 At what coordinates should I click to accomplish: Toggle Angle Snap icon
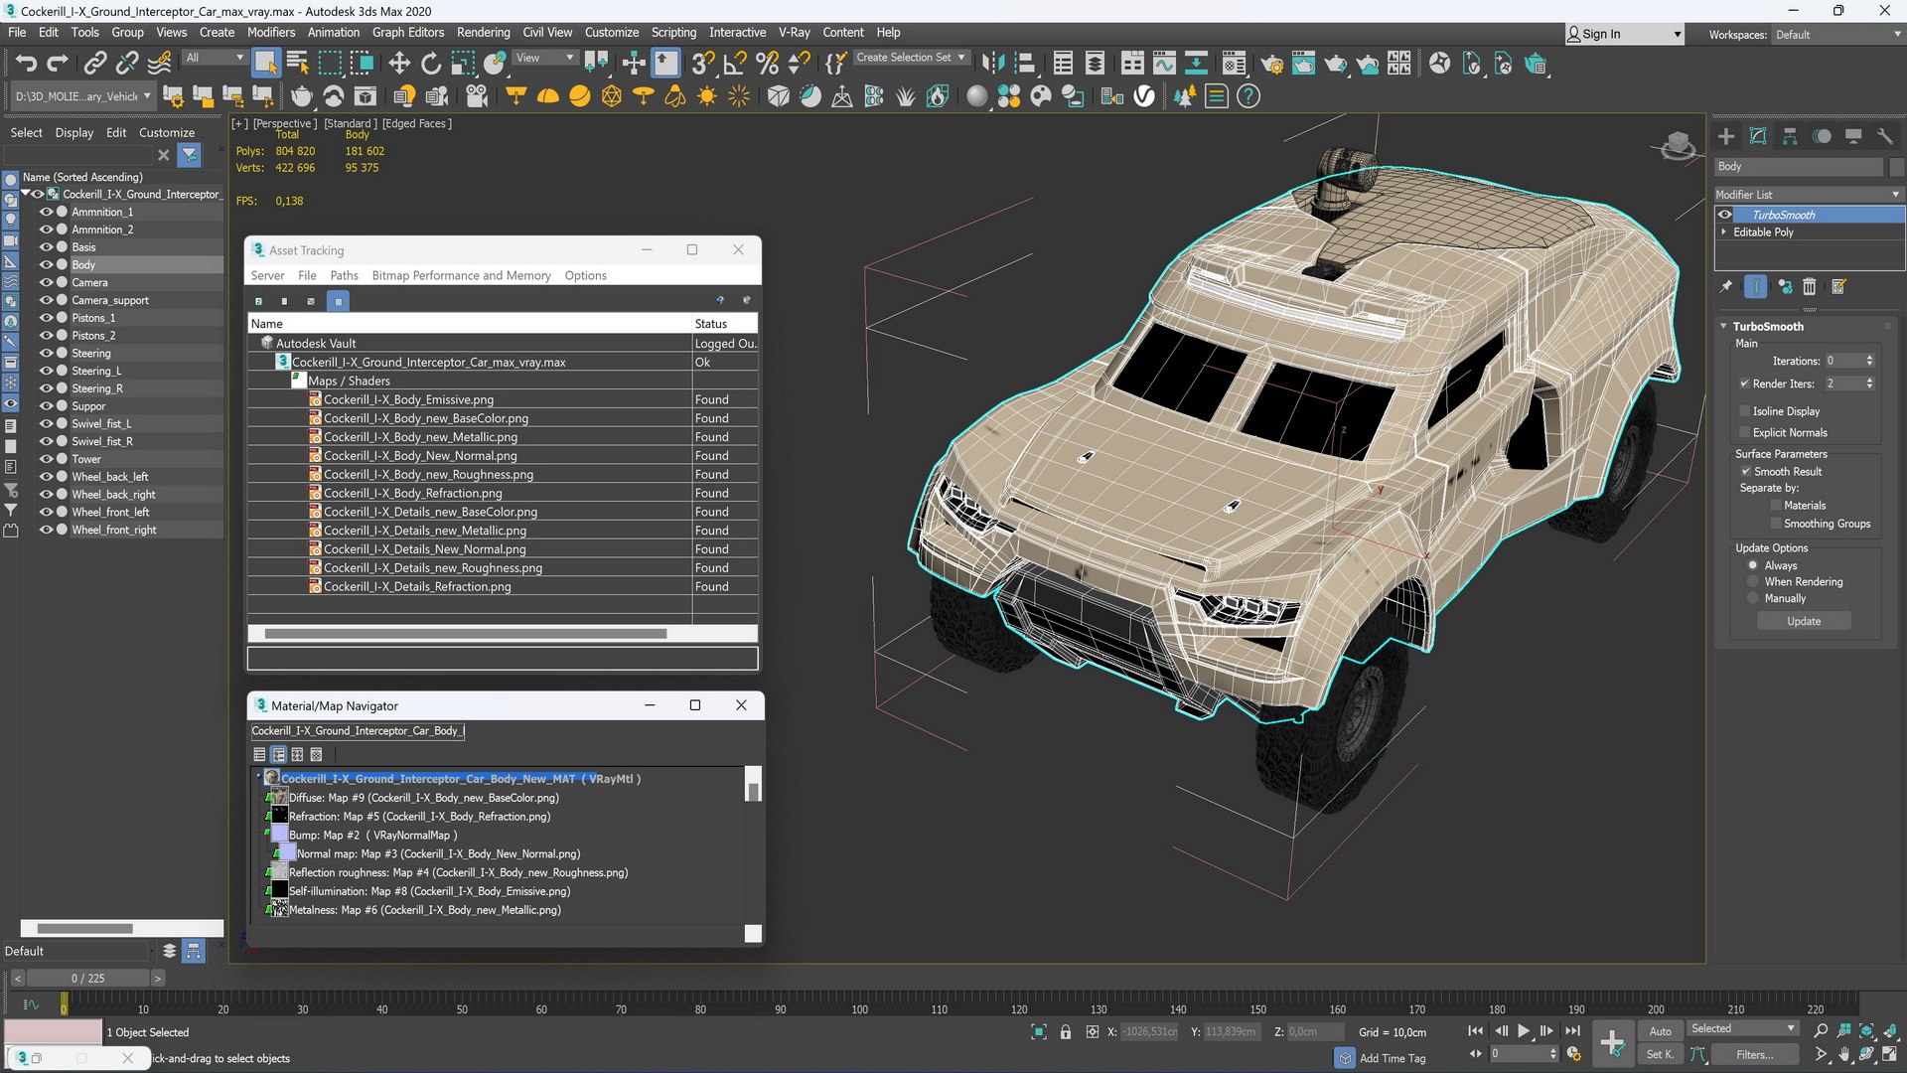735,64
